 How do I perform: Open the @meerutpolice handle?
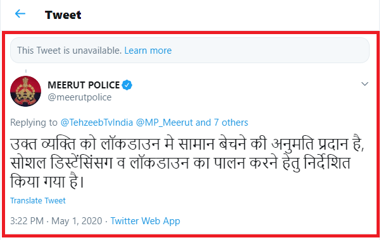80,97
